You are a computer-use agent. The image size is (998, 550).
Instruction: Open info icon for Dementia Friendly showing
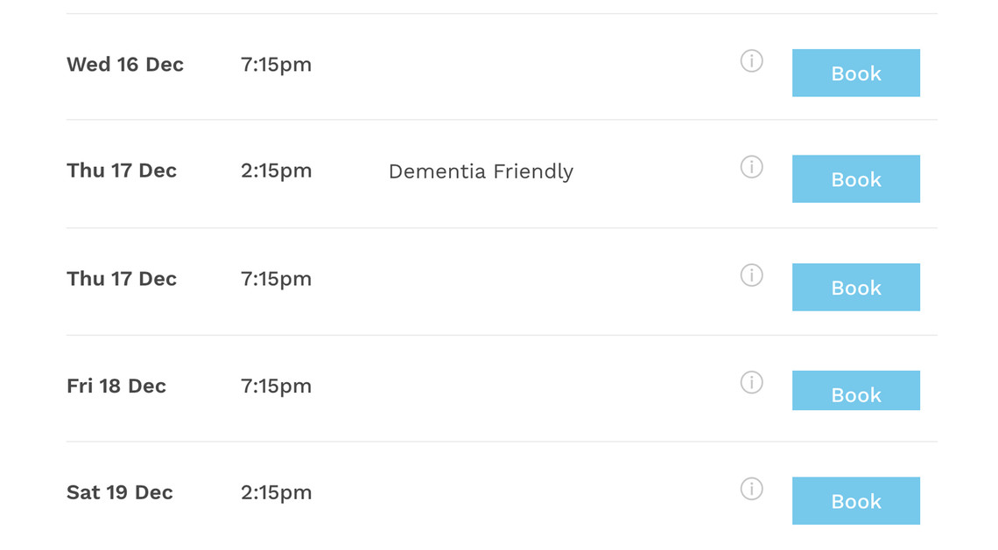click(752, 167)
